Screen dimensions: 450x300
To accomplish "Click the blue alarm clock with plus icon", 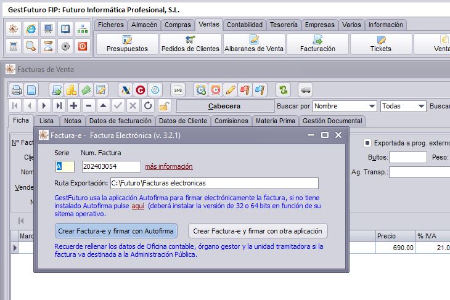I will coord(201,90).
